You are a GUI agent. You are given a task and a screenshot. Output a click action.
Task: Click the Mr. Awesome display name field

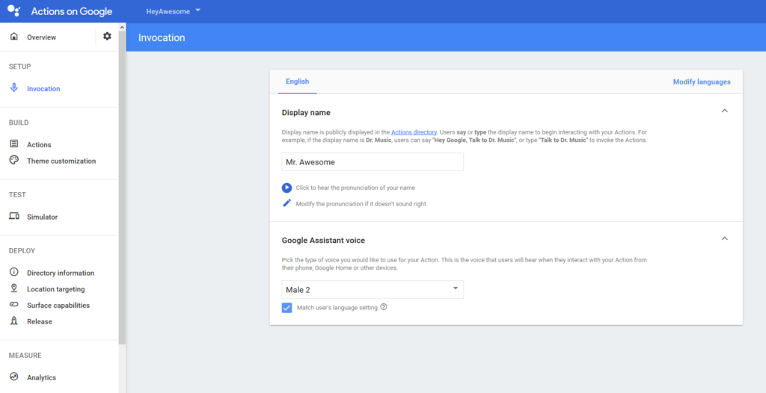point(373,162)
